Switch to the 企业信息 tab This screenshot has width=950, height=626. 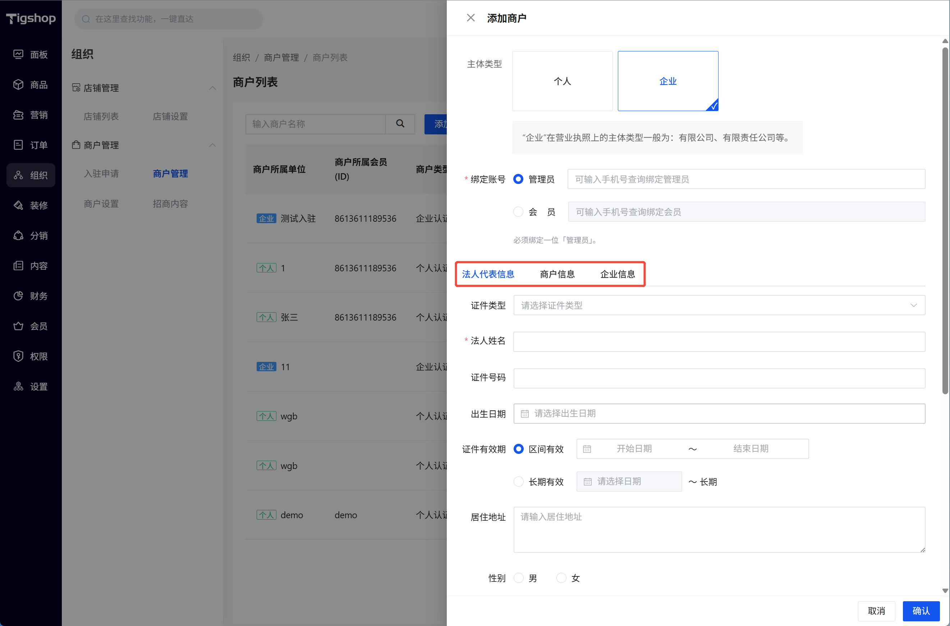point(618,274)
